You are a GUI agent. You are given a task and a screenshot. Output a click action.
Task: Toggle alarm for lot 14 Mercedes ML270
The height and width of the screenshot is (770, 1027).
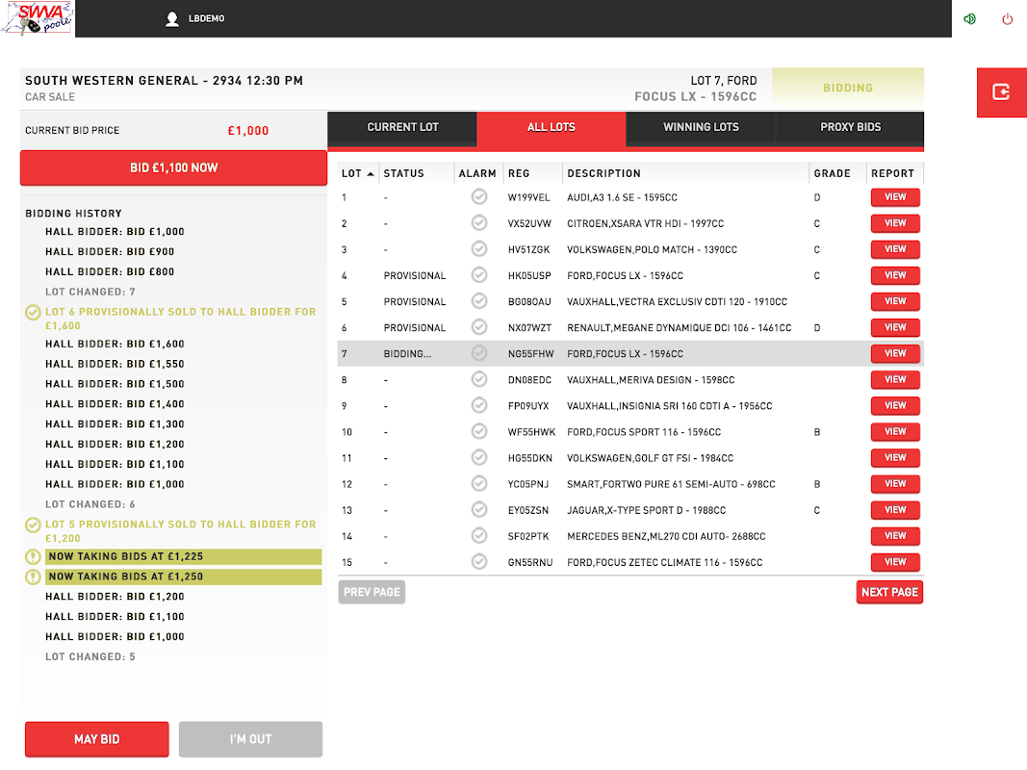coord(479,536)
